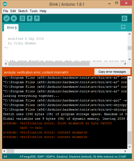
Task: Open the Edit menu
Action: 13,11
